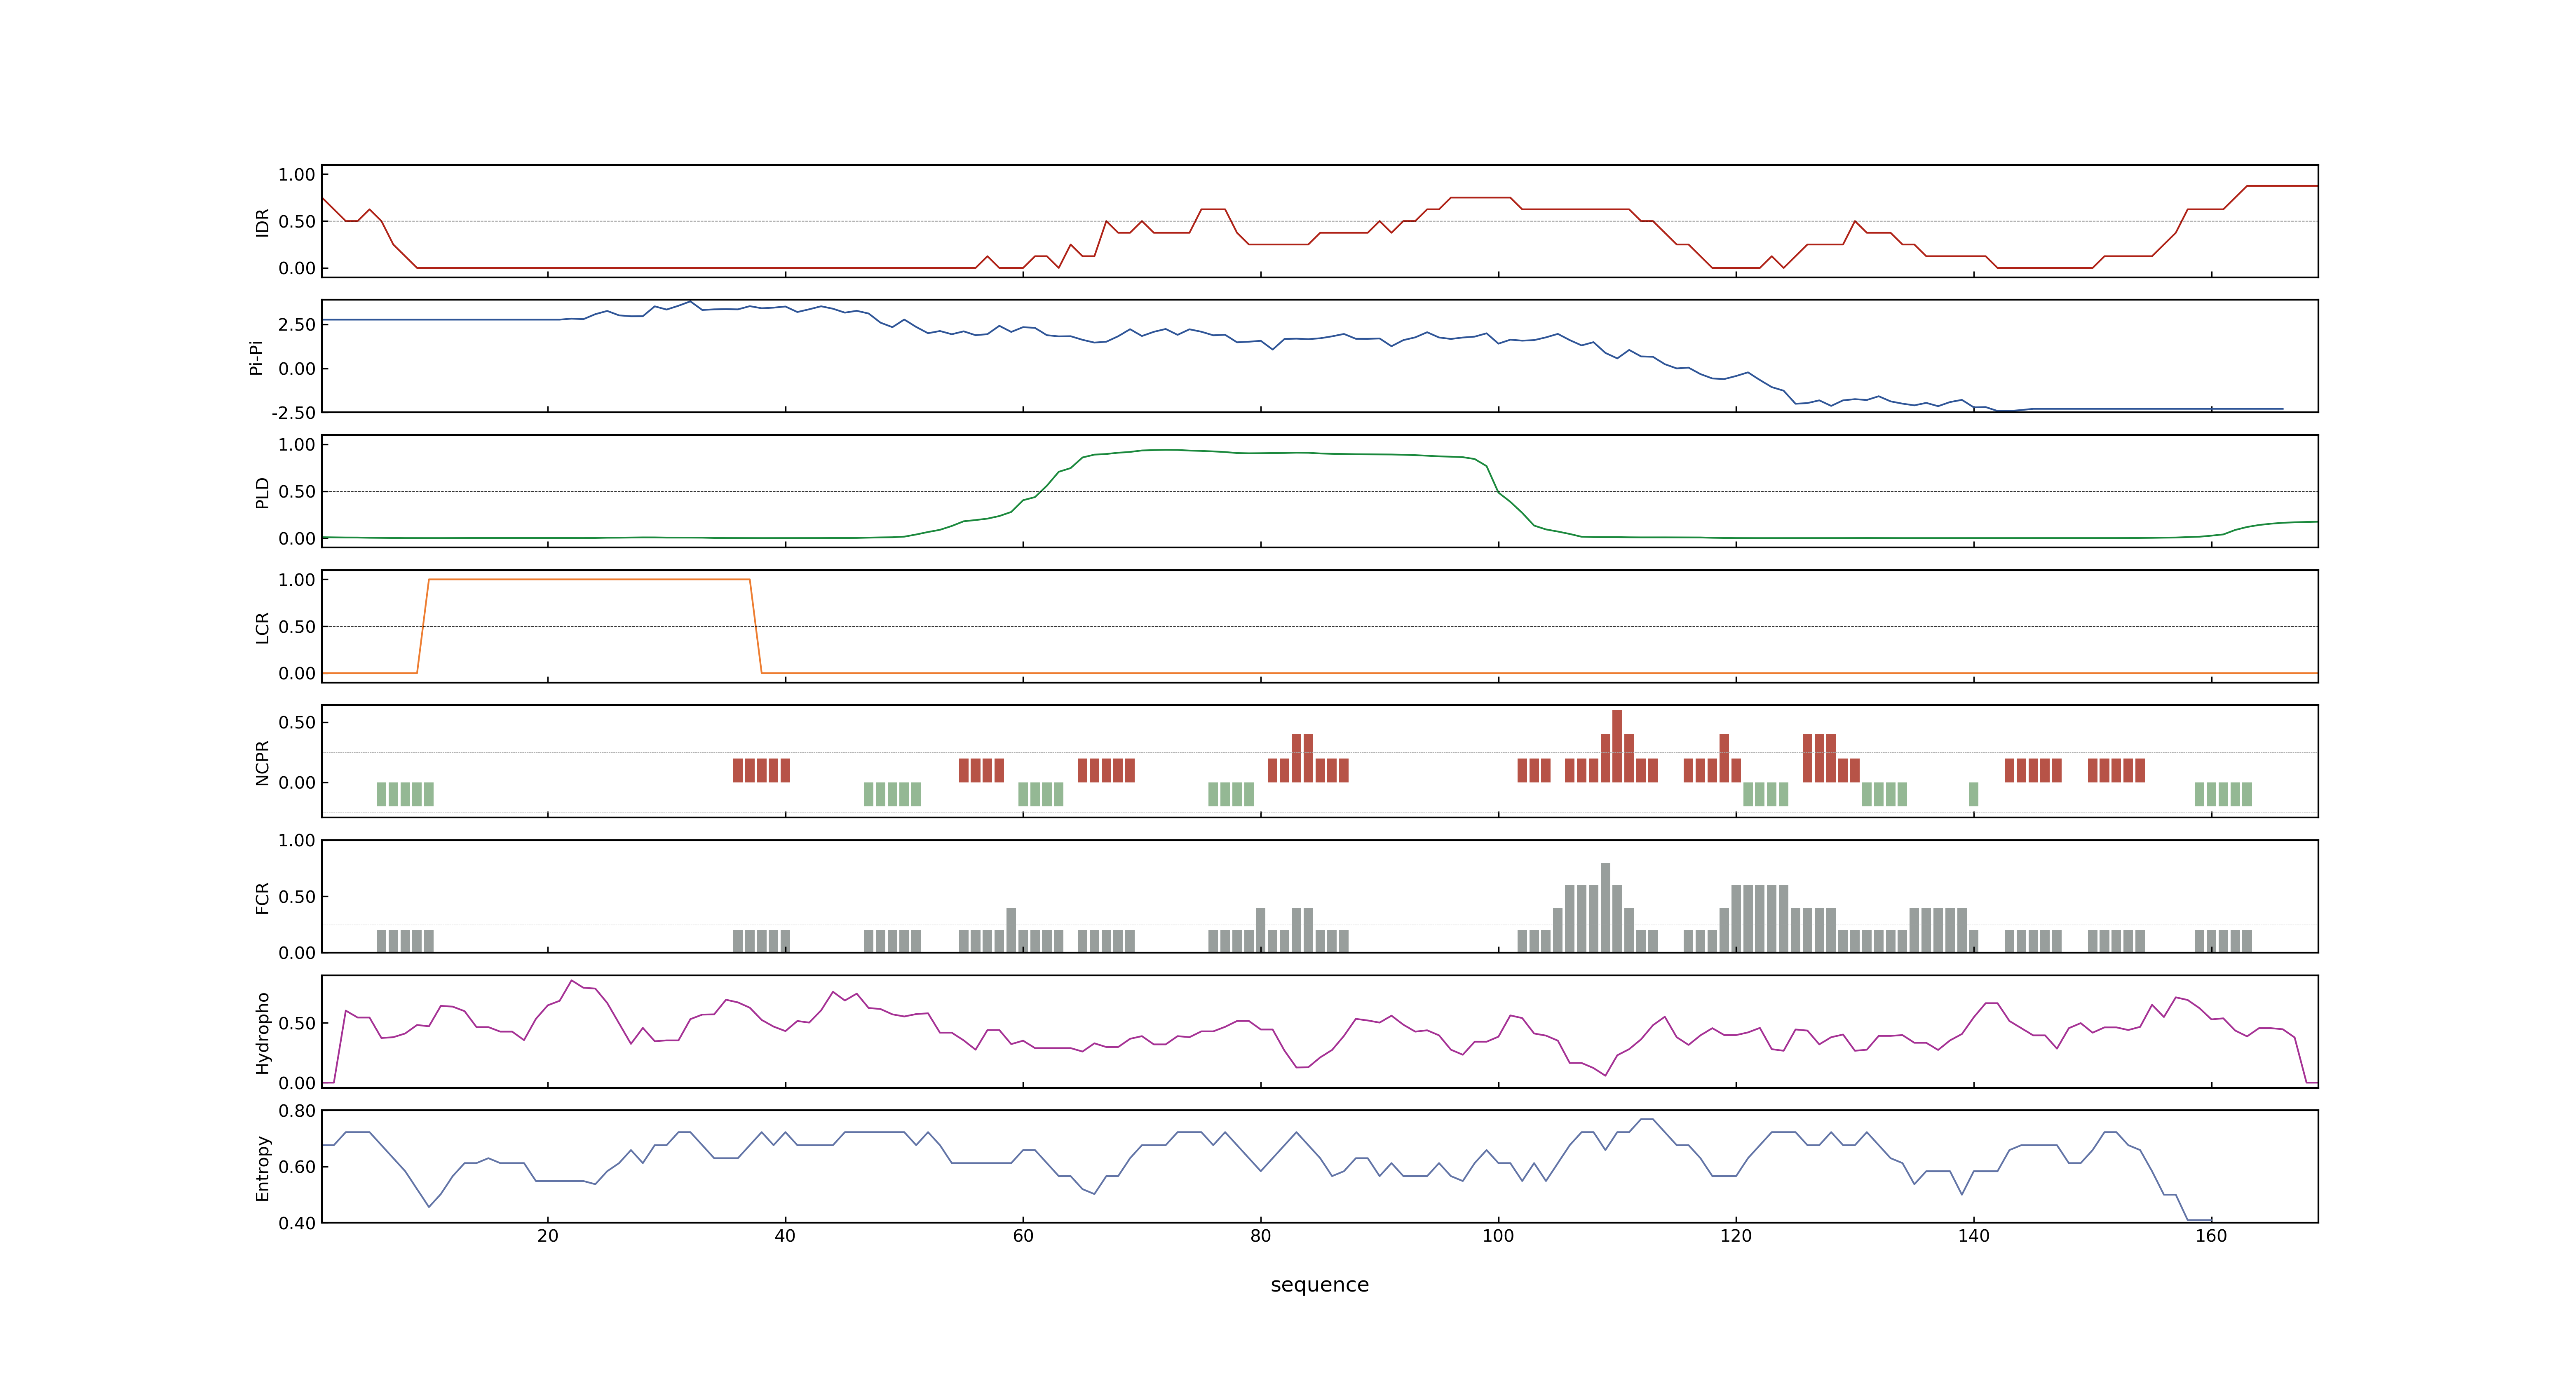2576x1374 pixels.
Task: Click the tallest red NCPR bar
Action: (x=1617, y=746)
